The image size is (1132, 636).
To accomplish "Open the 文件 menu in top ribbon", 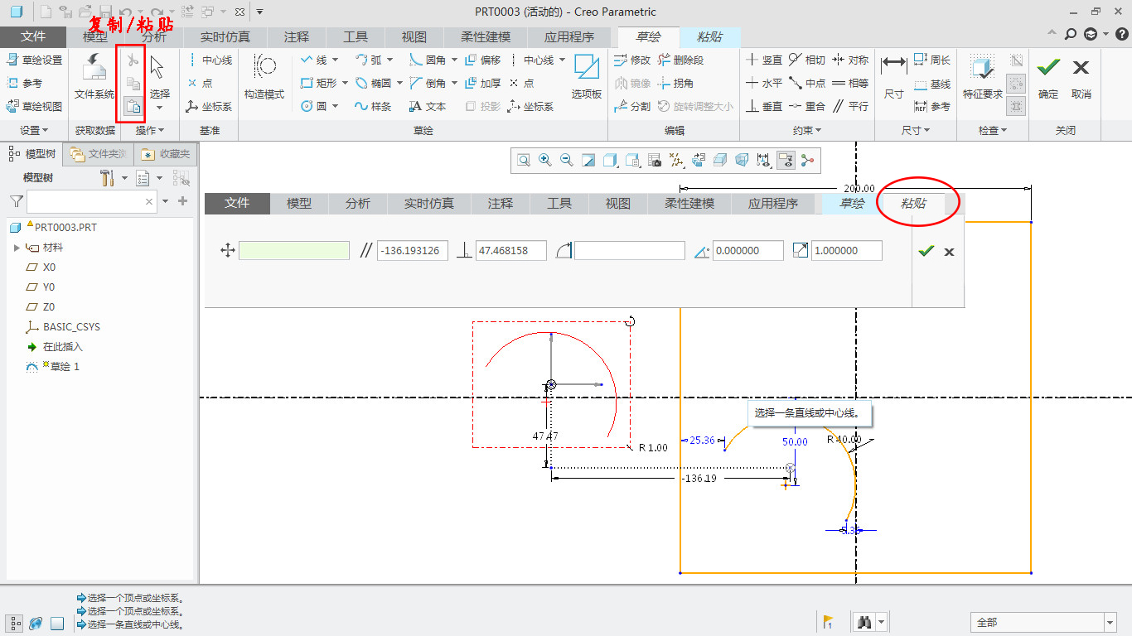I will [x=33, y=37].
